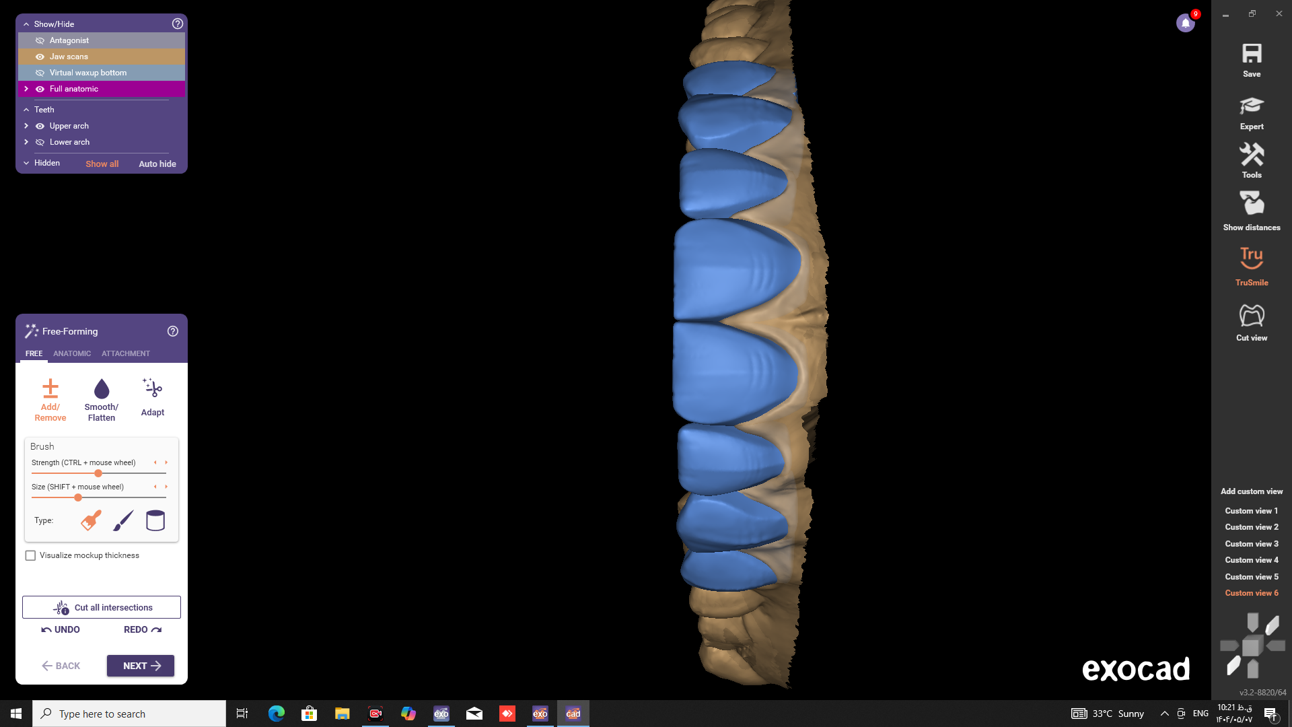Expand the Upper arch tree
The height and width of the screenshot is (727, 1292).
tap(26, 126)
